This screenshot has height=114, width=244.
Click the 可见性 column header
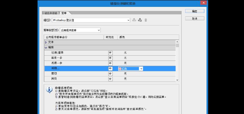coord(110,37)
